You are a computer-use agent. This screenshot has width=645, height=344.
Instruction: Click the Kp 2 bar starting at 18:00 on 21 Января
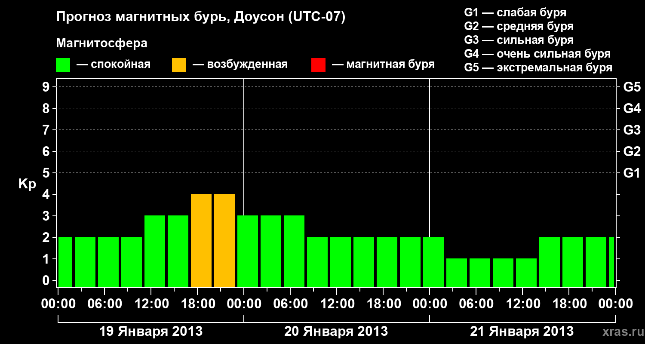point(573,262)
